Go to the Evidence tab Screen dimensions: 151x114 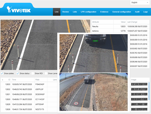pos(104,12)
